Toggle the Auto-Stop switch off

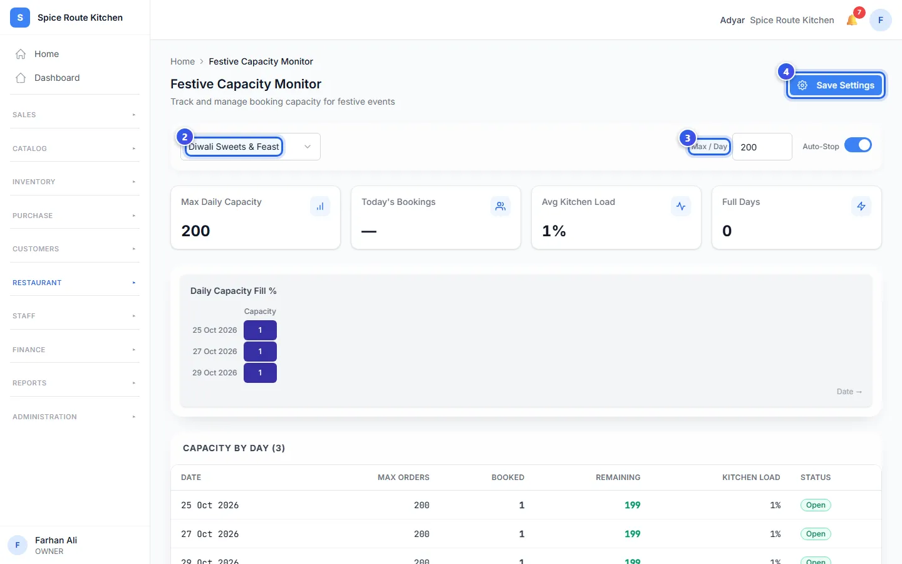(858, 145)
